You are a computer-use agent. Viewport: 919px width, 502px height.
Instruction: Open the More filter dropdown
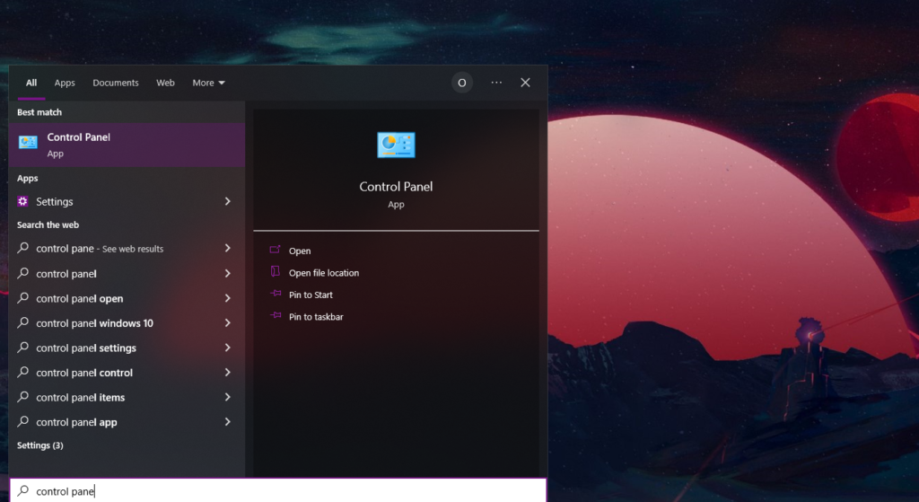tap(208, 83)
